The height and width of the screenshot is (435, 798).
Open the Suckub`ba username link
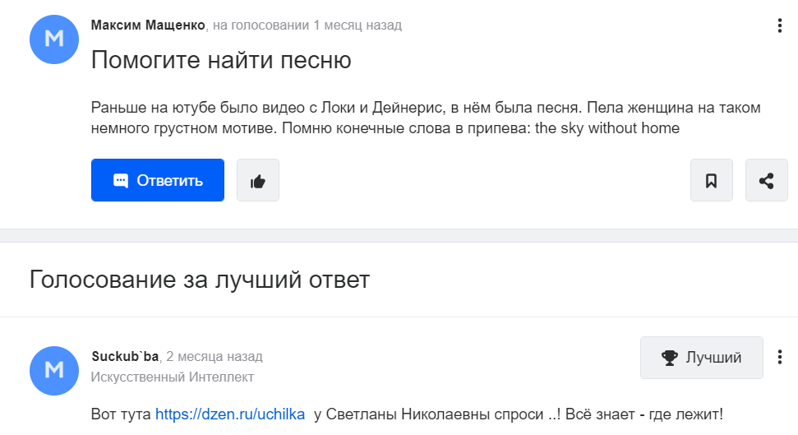coord(125,356)
